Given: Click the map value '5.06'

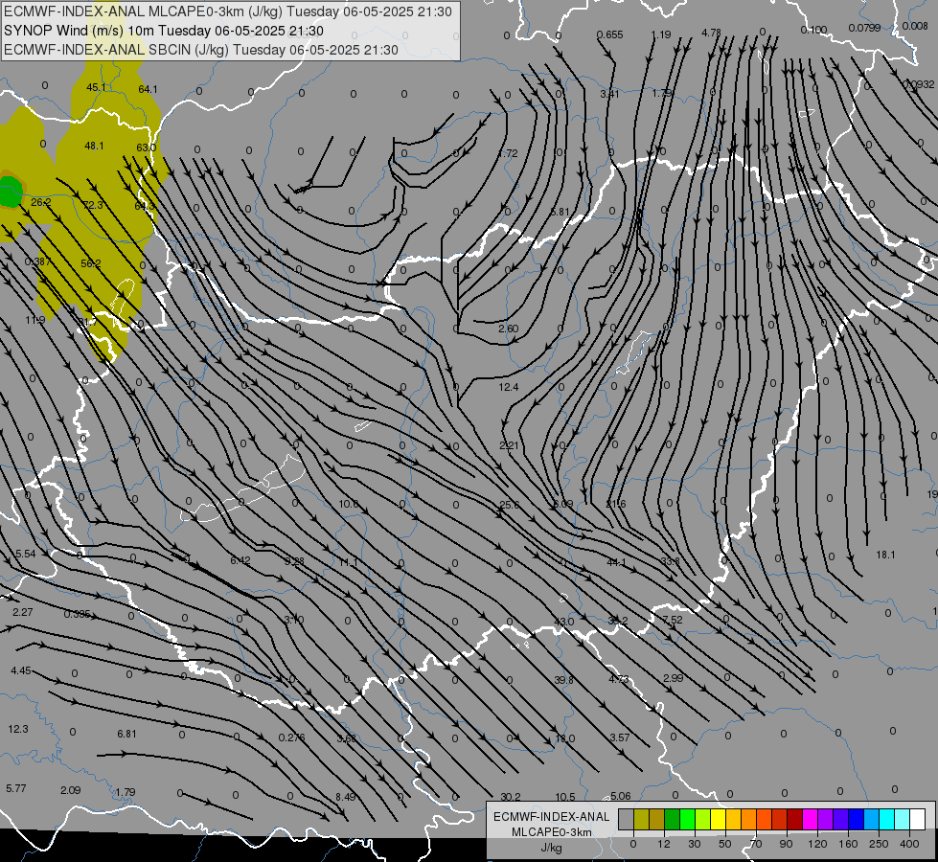Looking at the screenshot, I should pyautogui.click(x=620, y=796).
